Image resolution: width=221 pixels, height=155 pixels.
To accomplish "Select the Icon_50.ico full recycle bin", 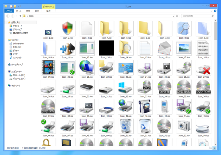I will 126,126.
